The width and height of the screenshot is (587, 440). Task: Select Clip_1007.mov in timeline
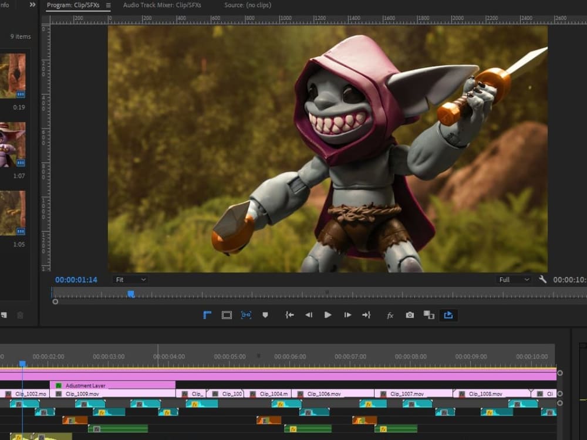click(x=414, y=394)
